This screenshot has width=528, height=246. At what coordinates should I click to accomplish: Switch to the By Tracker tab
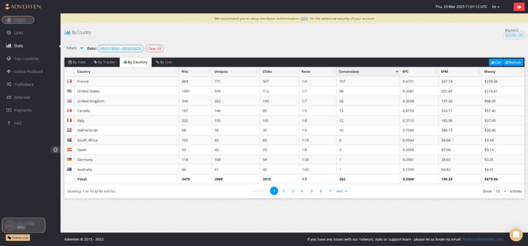104,62
